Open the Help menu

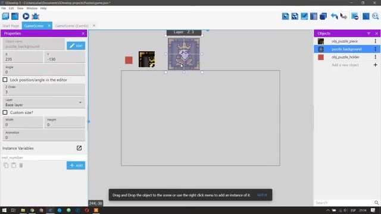43,8
